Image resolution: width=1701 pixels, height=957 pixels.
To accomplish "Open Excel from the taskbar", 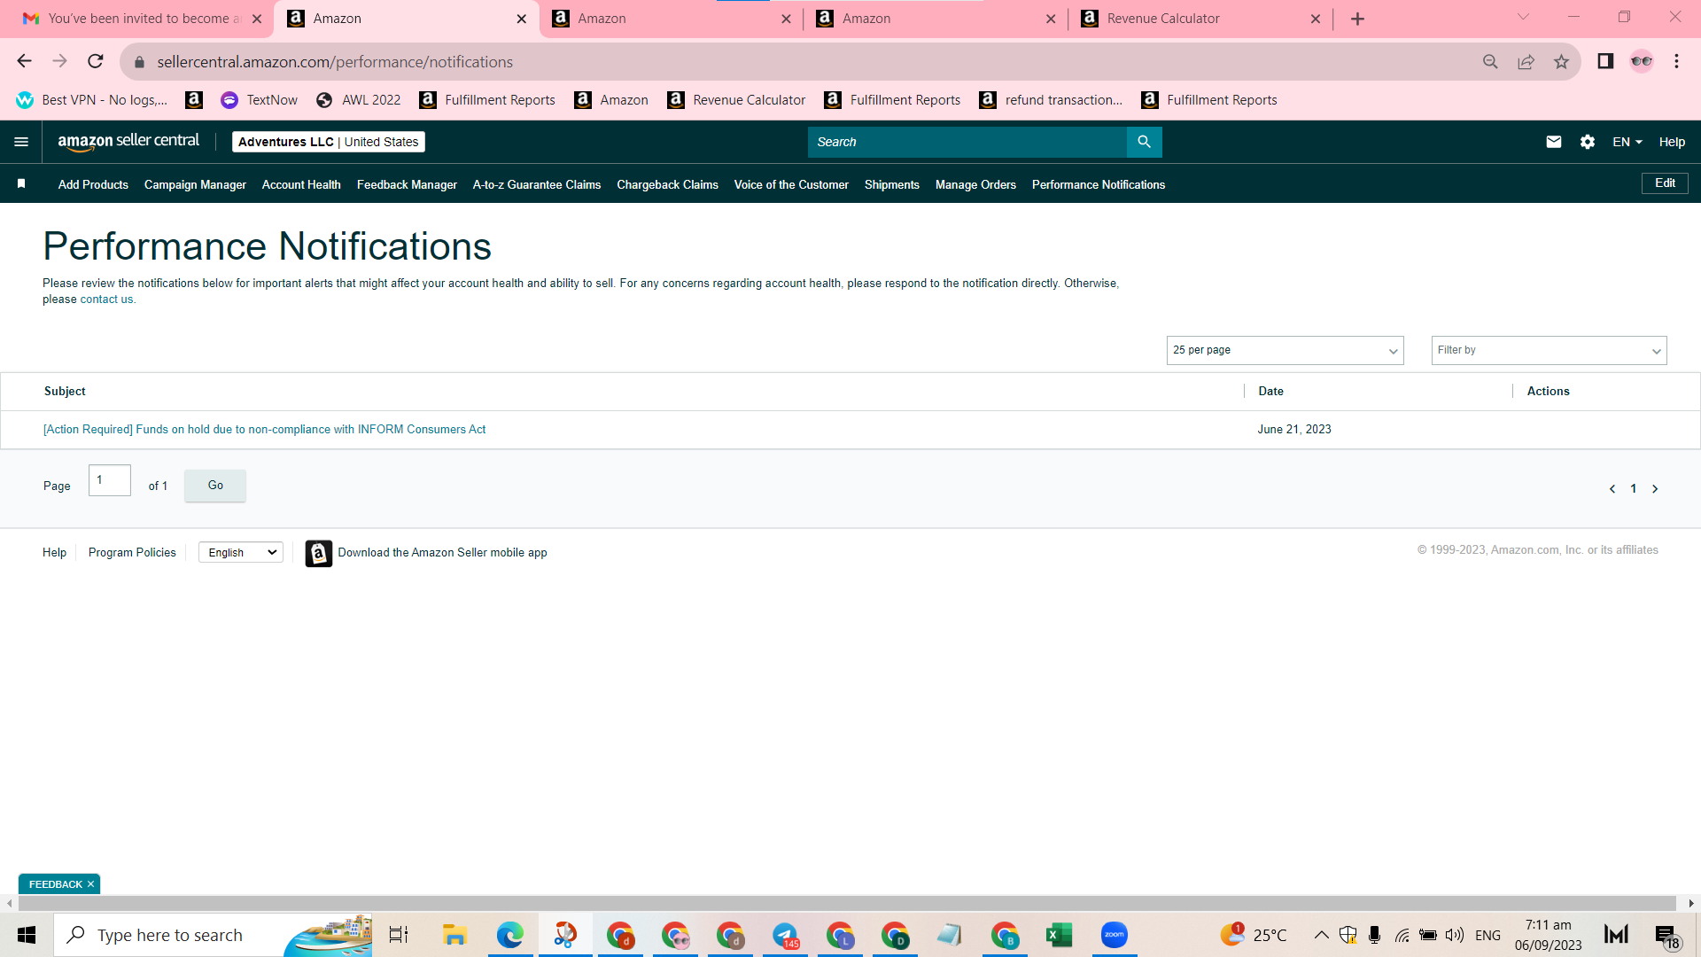I will tap(1059, 935).
